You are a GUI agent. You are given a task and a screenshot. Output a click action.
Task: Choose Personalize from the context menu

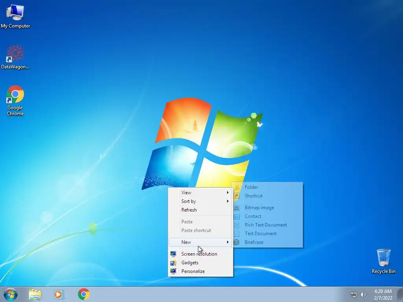click(200, 271)
